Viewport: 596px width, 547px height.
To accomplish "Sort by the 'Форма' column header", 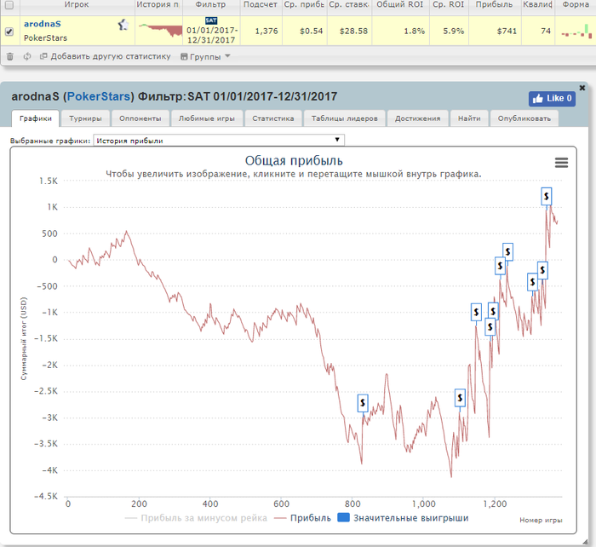I will pos(576,4).
